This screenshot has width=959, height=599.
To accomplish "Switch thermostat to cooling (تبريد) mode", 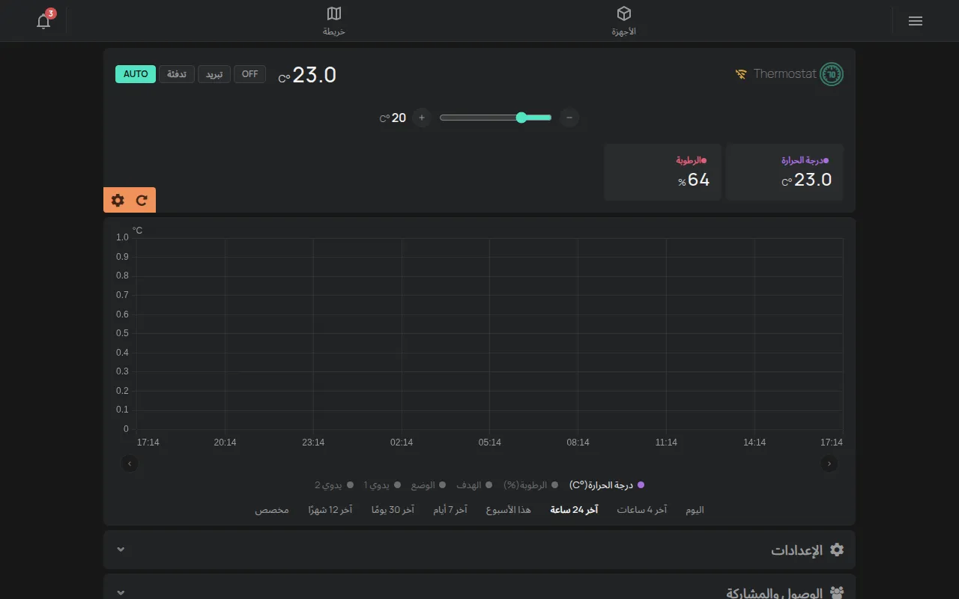I will point(214,74).
